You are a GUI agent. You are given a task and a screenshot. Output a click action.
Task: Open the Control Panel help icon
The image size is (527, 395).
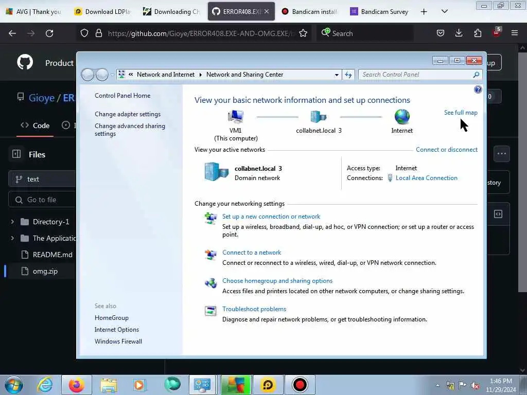(478, 89)
